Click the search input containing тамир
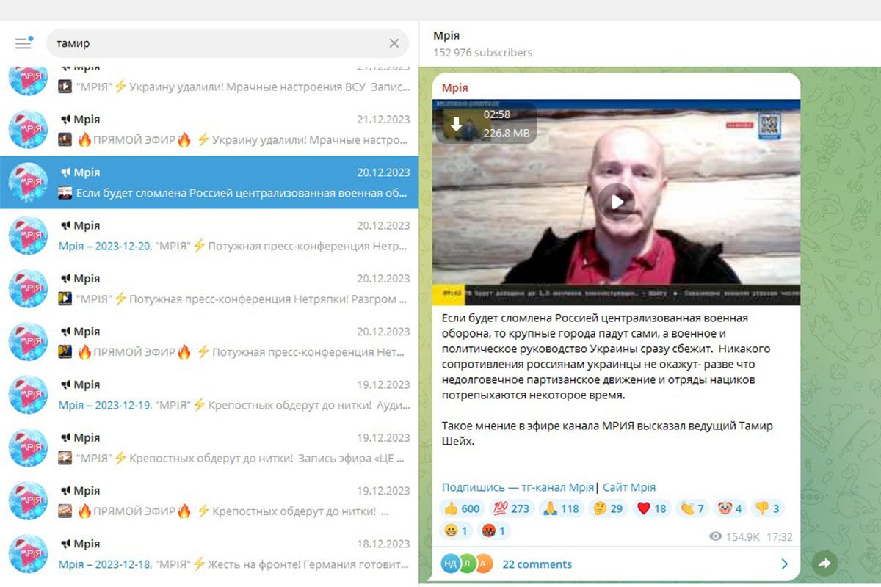This screenshot has height=587, width=881. click(x=220, y=43)
